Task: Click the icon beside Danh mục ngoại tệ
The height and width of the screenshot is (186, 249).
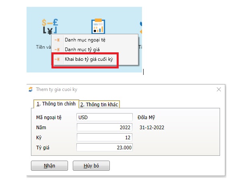Action: tap(58, 40)
